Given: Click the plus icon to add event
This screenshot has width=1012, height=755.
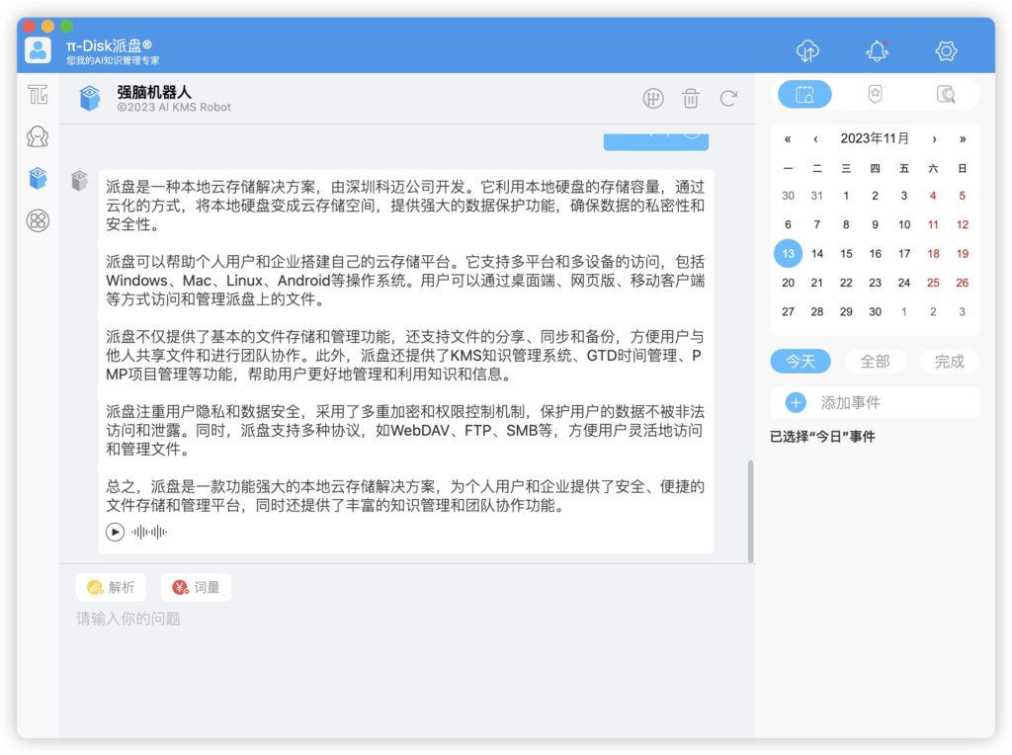Looking at the screenshot, I should pyautogui.click(x=796, y=402).
